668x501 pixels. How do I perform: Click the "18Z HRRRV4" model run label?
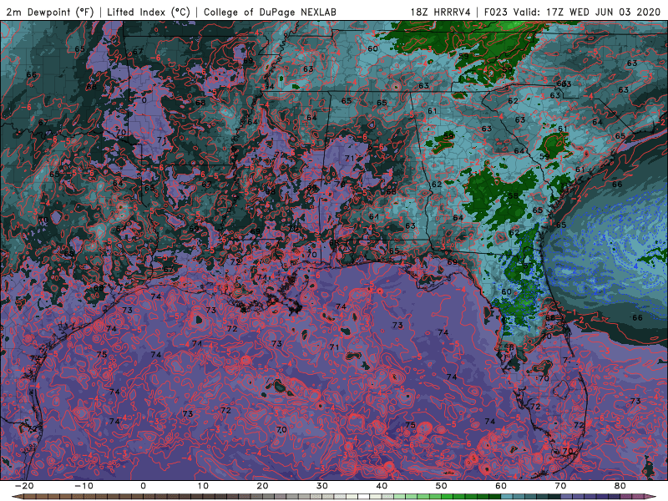[441, 12]
